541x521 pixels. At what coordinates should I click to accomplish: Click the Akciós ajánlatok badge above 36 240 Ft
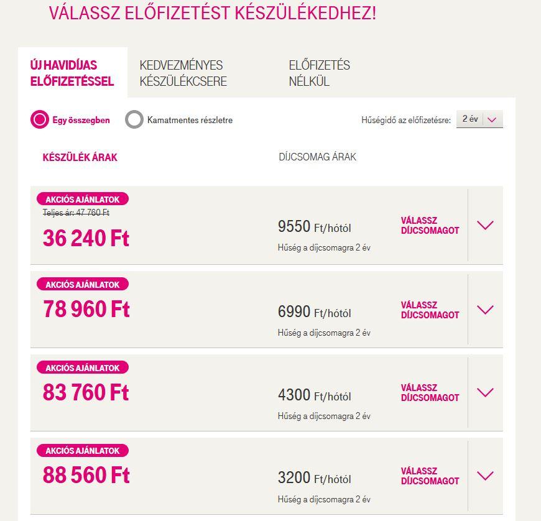(x=83, y=199)
